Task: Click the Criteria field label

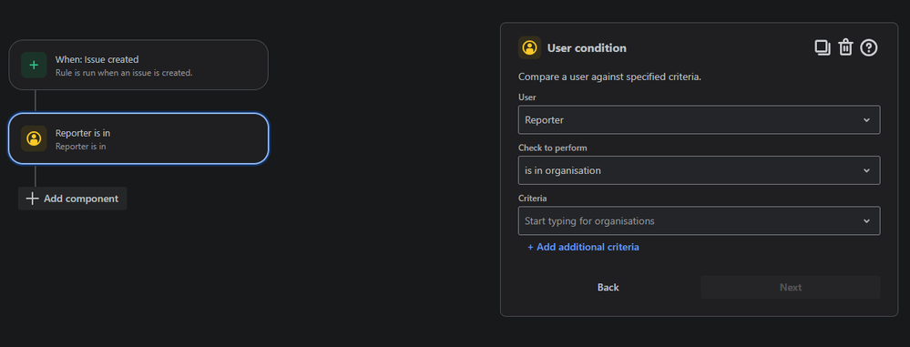Action: [533, 199]
